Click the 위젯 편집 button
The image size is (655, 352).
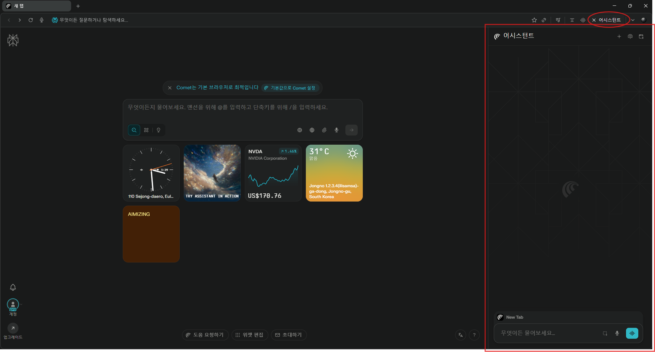coord(250,335)
